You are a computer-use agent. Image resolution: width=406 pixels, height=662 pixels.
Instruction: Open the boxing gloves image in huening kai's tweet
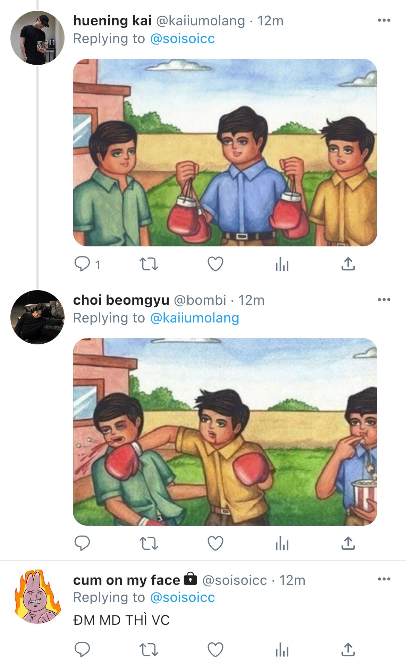[225, 153]
